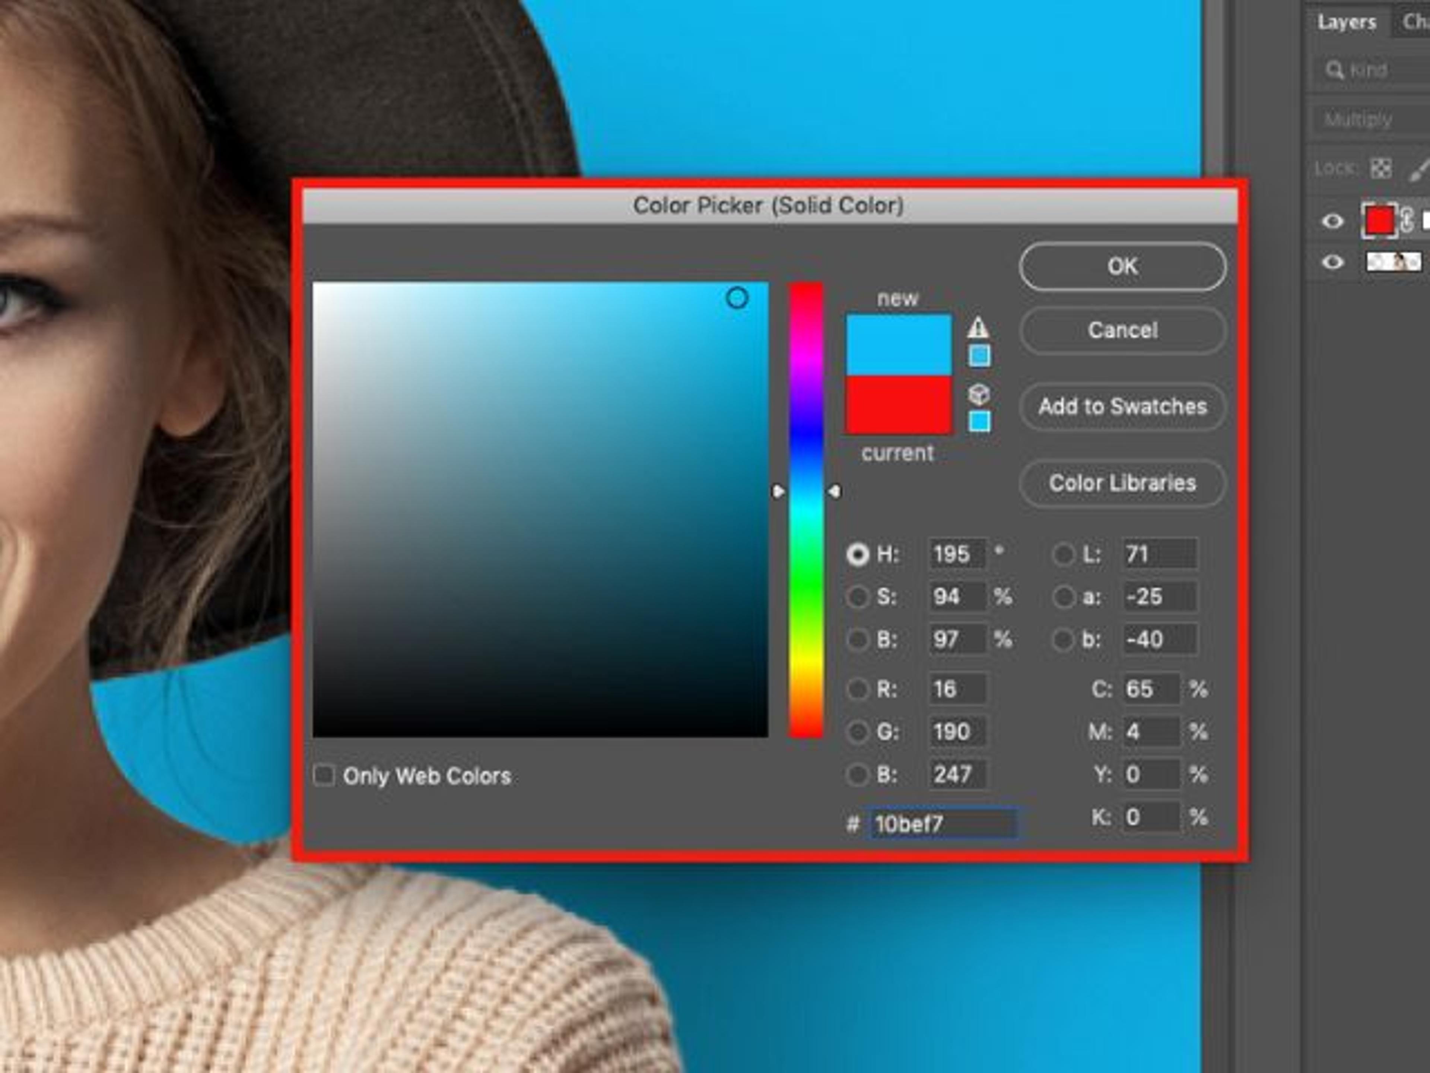Click the G value field showing 190
1430x1073 pixels.
(x=957, y=732)
